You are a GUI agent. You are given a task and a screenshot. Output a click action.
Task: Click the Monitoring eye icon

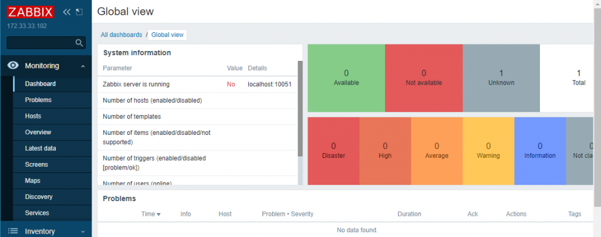(13, 66)
